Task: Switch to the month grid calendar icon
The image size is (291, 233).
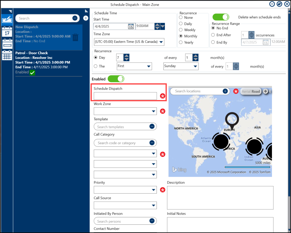Action: click(x=6, y=56)
